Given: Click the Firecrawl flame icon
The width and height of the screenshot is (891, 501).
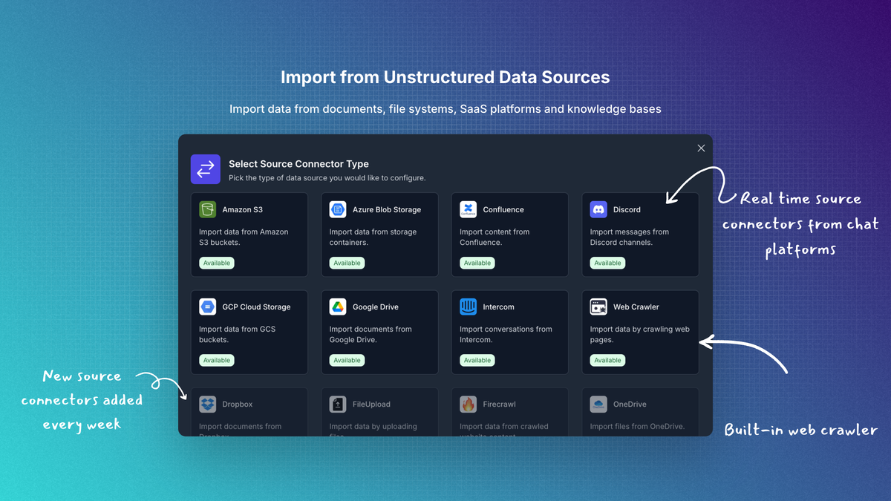Looking at the screenshot, I should click(x=468, y=405).
